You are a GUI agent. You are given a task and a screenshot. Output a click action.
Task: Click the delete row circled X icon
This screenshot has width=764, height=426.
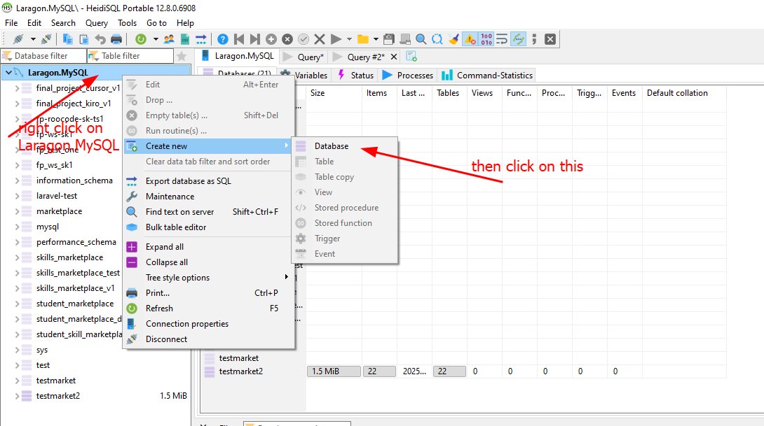tap(287, 39)
